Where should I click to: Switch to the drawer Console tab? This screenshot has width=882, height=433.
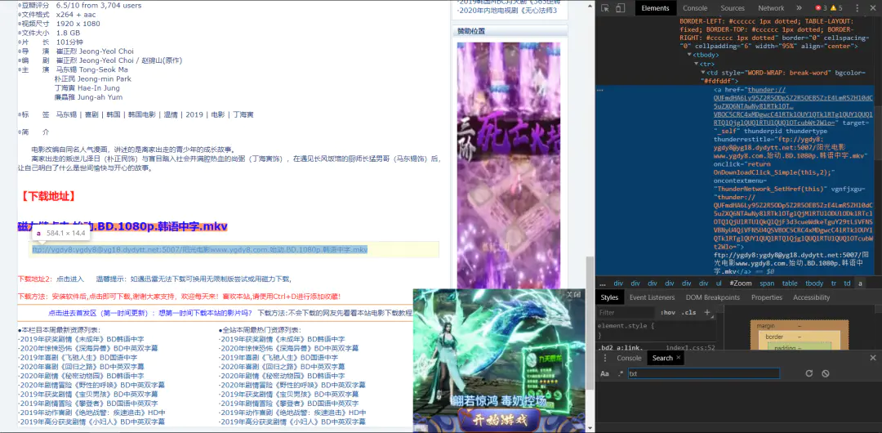point(629,358)
